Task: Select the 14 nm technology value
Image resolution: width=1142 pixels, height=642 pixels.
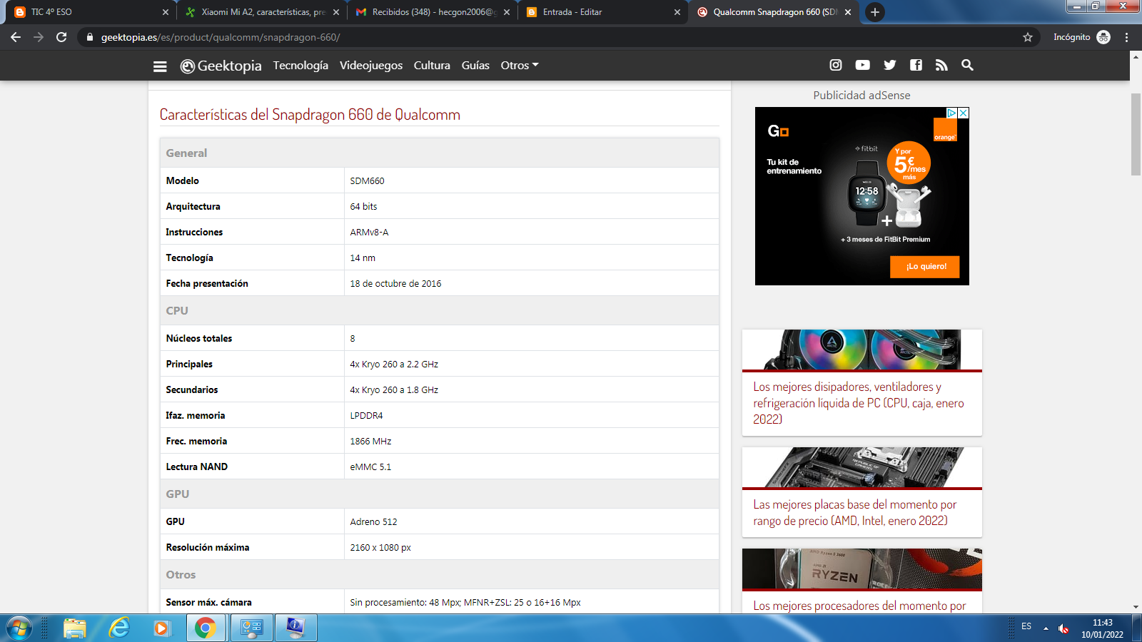Action: (363, 258)
